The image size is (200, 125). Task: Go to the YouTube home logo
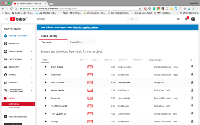(18, 19)
